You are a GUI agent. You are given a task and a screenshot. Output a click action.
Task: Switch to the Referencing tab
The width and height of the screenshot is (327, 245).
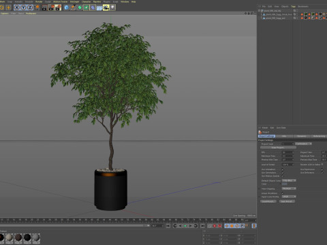pos(319,136)
